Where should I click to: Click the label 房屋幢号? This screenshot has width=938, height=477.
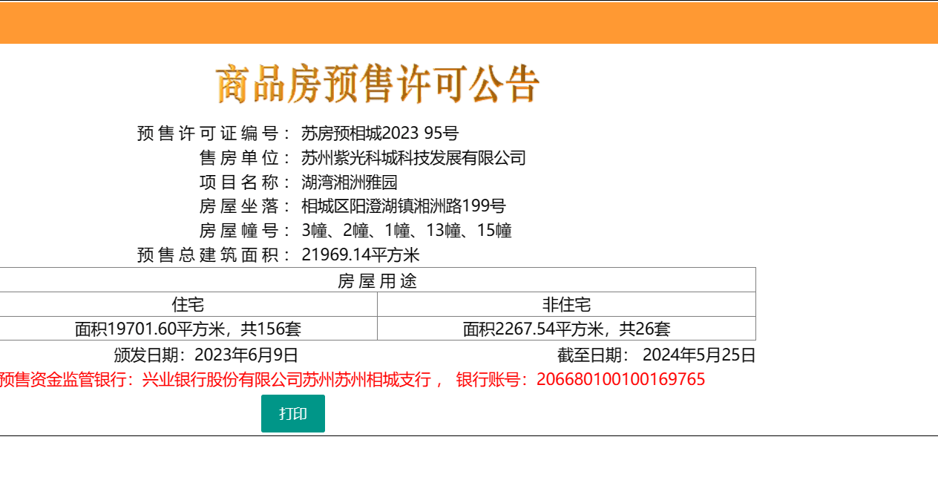tap(238, 231)
